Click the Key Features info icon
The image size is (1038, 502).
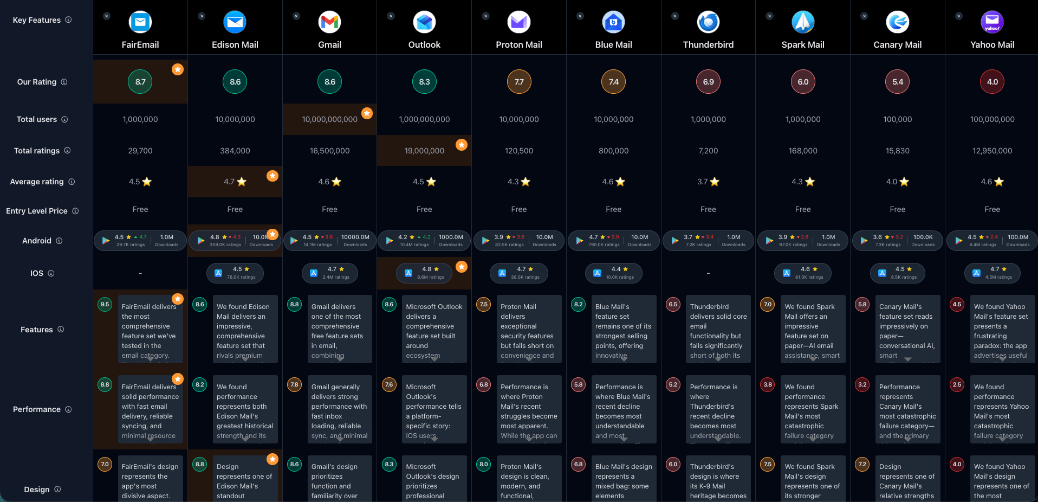pyautogui.click(x=68, y=20)
